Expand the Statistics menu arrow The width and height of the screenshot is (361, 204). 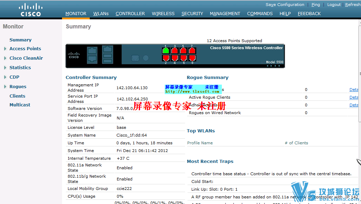coord(5,68)
